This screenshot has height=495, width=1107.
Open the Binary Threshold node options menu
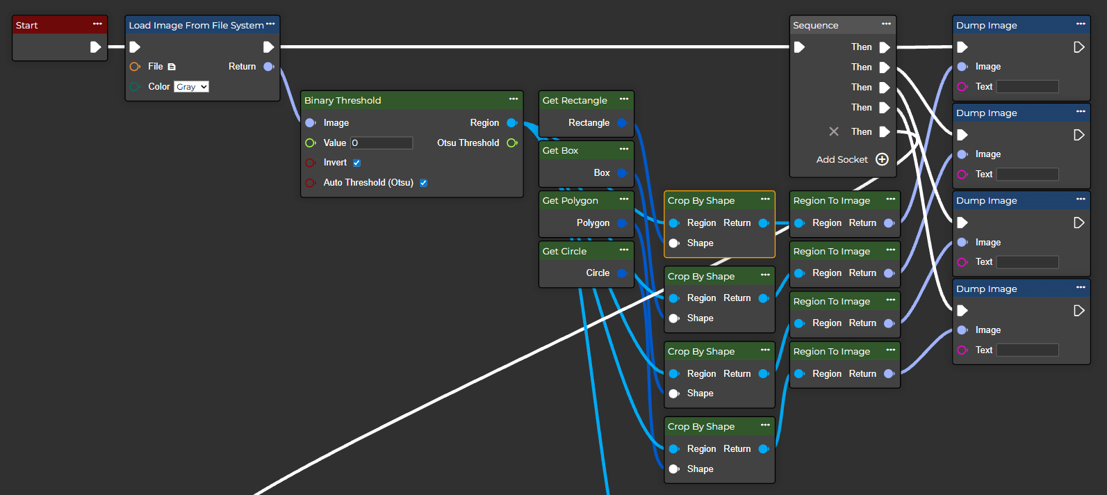click(x=514, y=99)
